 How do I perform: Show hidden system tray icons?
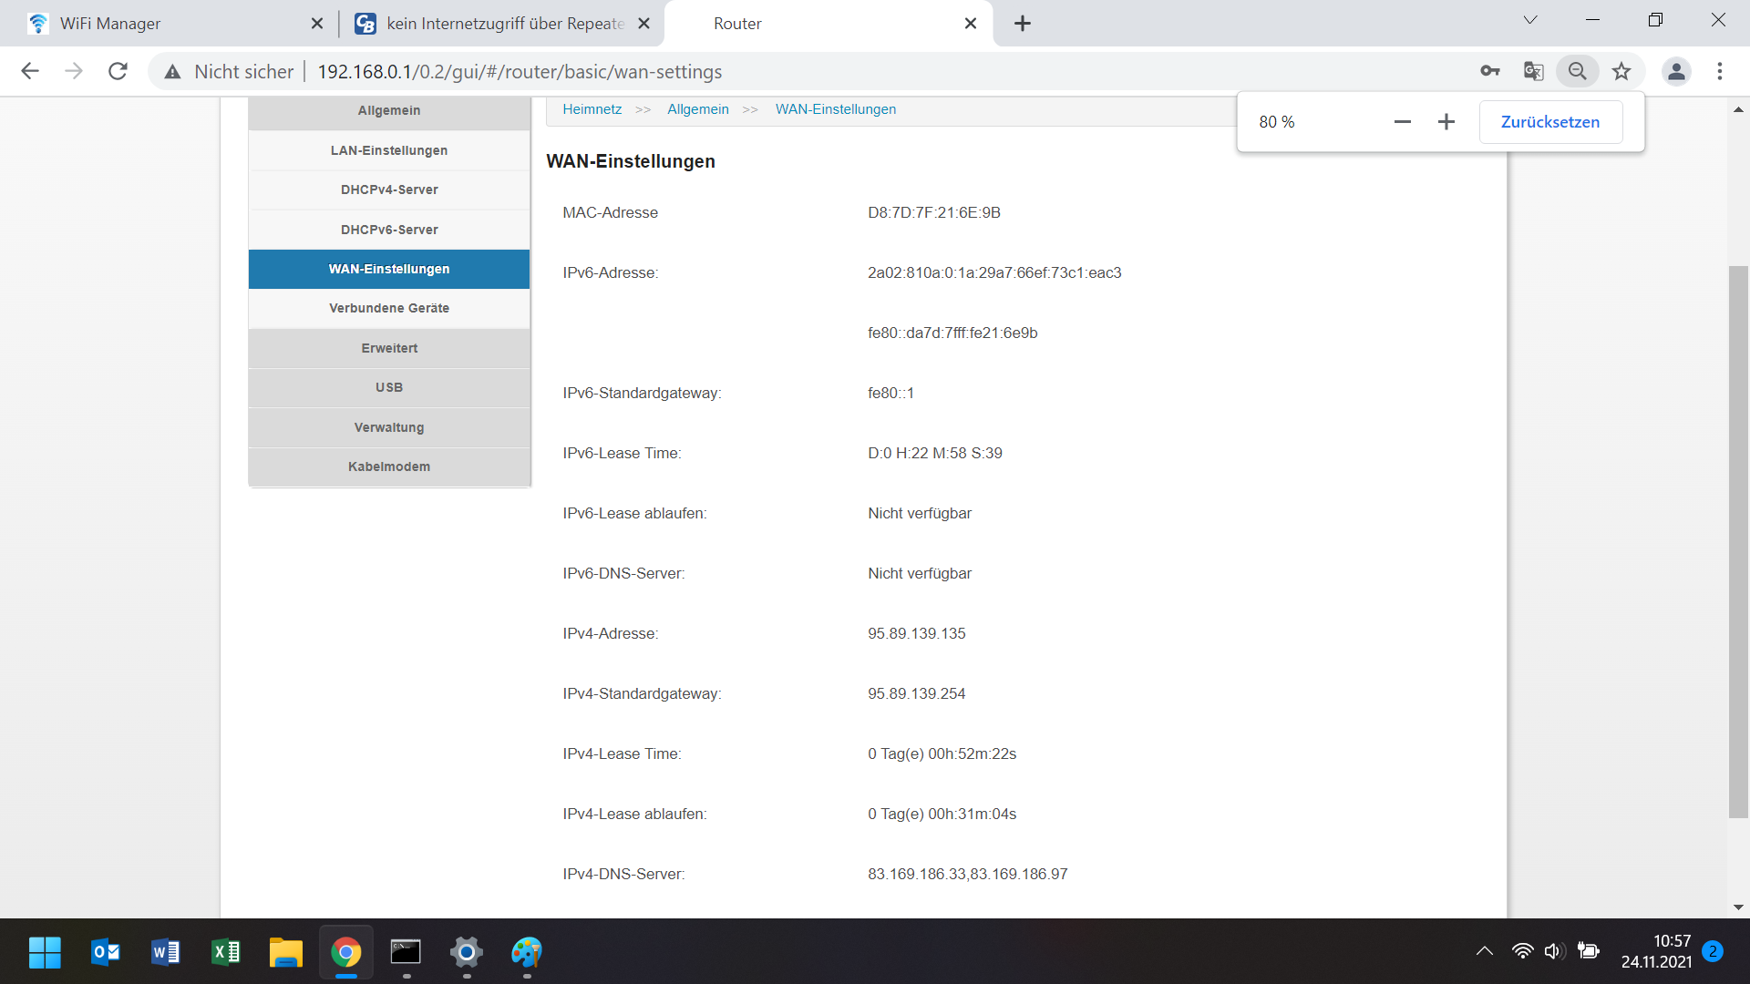[x=1485, y=951]
